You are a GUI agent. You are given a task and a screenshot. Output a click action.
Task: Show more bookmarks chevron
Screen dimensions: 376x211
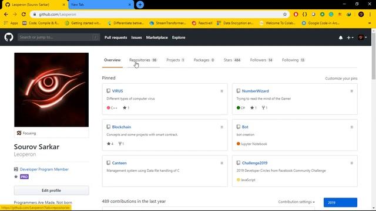(370, 23)
